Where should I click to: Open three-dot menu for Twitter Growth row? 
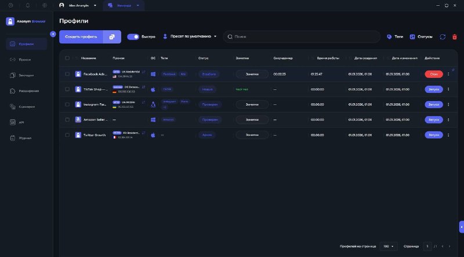click(448, 135)
